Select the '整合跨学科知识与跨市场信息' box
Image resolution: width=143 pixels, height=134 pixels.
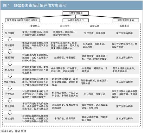[x=22, y=20]
